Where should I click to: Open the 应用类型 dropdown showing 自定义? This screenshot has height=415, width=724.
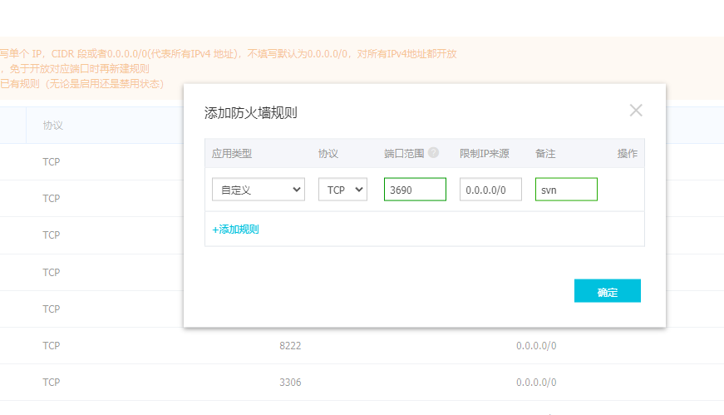click(259, 190)
